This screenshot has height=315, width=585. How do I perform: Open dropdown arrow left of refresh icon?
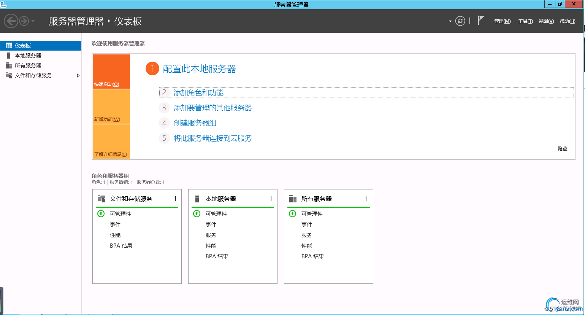tap(450, 21)
